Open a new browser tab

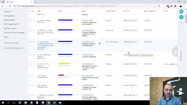pos(36,2)
